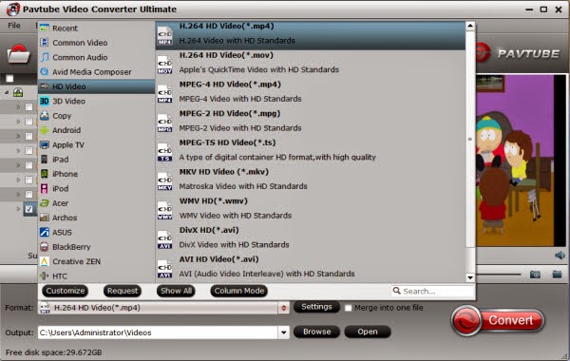570x361 pixels.
Task: Check the third title row checkbox
Action: (x=29, y=136)
